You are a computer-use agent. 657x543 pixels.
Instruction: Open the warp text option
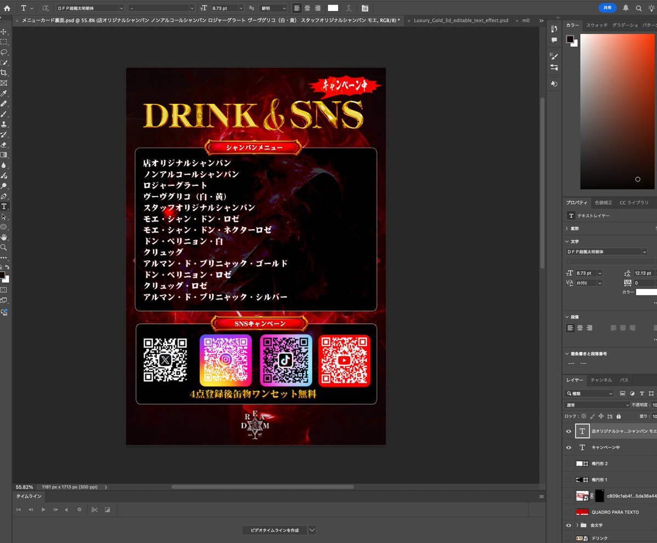pos(349,8)
